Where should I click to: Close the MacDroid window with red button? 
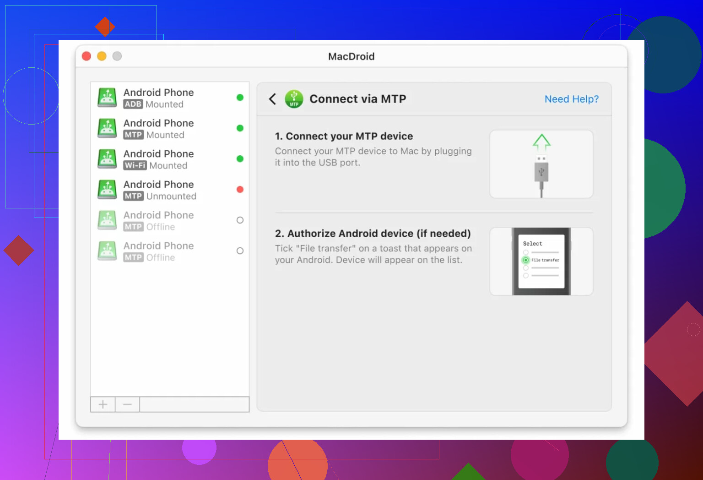pyautogui.click(x=87, y=56)
